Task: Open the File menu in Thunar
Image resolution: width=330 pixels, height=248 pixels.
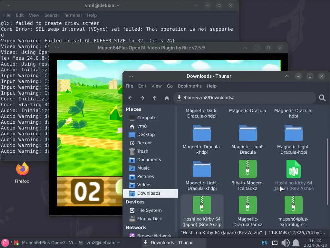Action: coord(129,86)
